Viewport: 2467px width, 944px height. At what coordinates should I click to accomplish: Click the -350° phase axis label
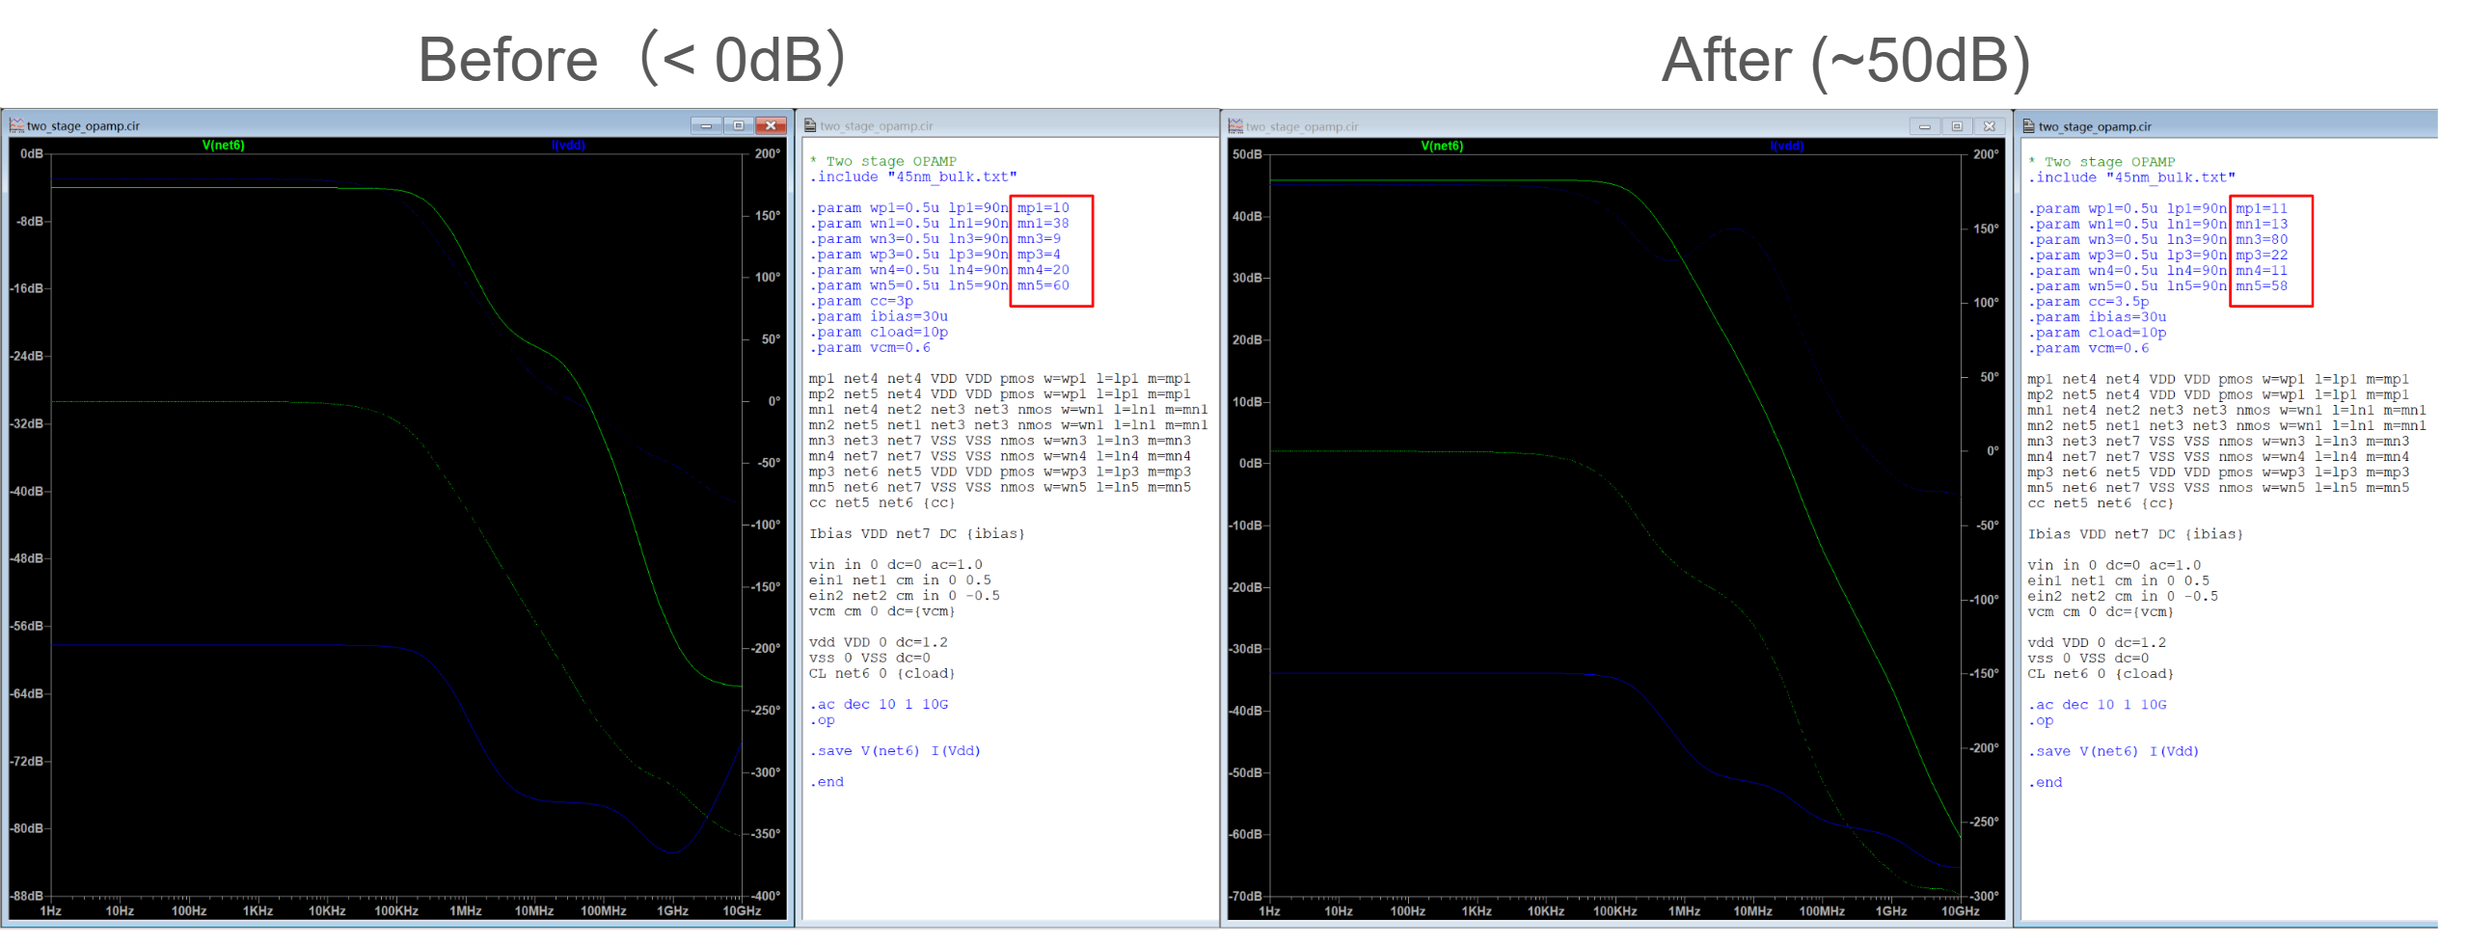(766, 834)
